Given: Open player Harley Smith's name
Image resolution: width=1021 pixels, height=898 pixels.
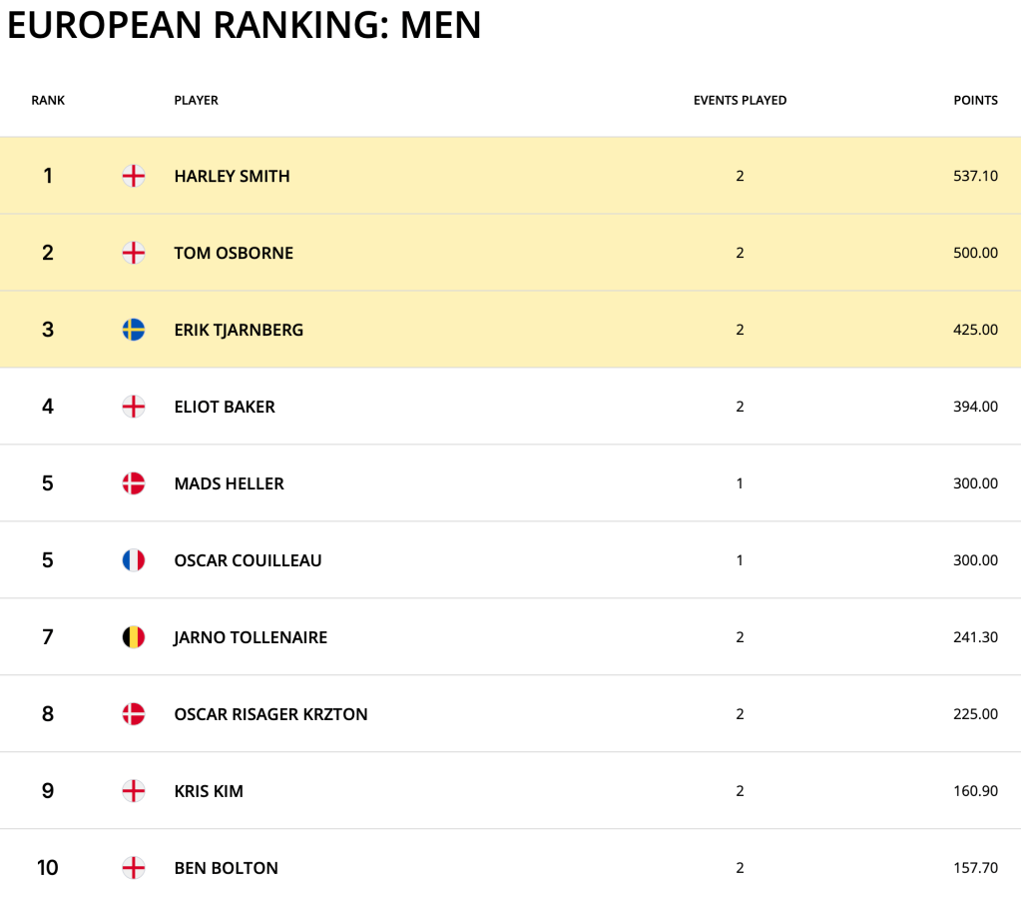Looking at the screenshot, I should point(232,177).
